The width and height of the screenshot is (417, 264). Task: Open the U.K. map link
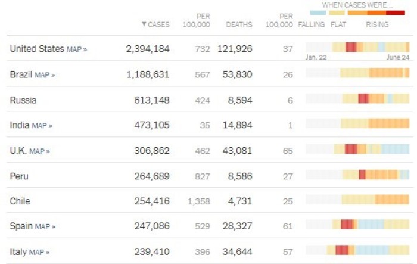pos(39,151)
